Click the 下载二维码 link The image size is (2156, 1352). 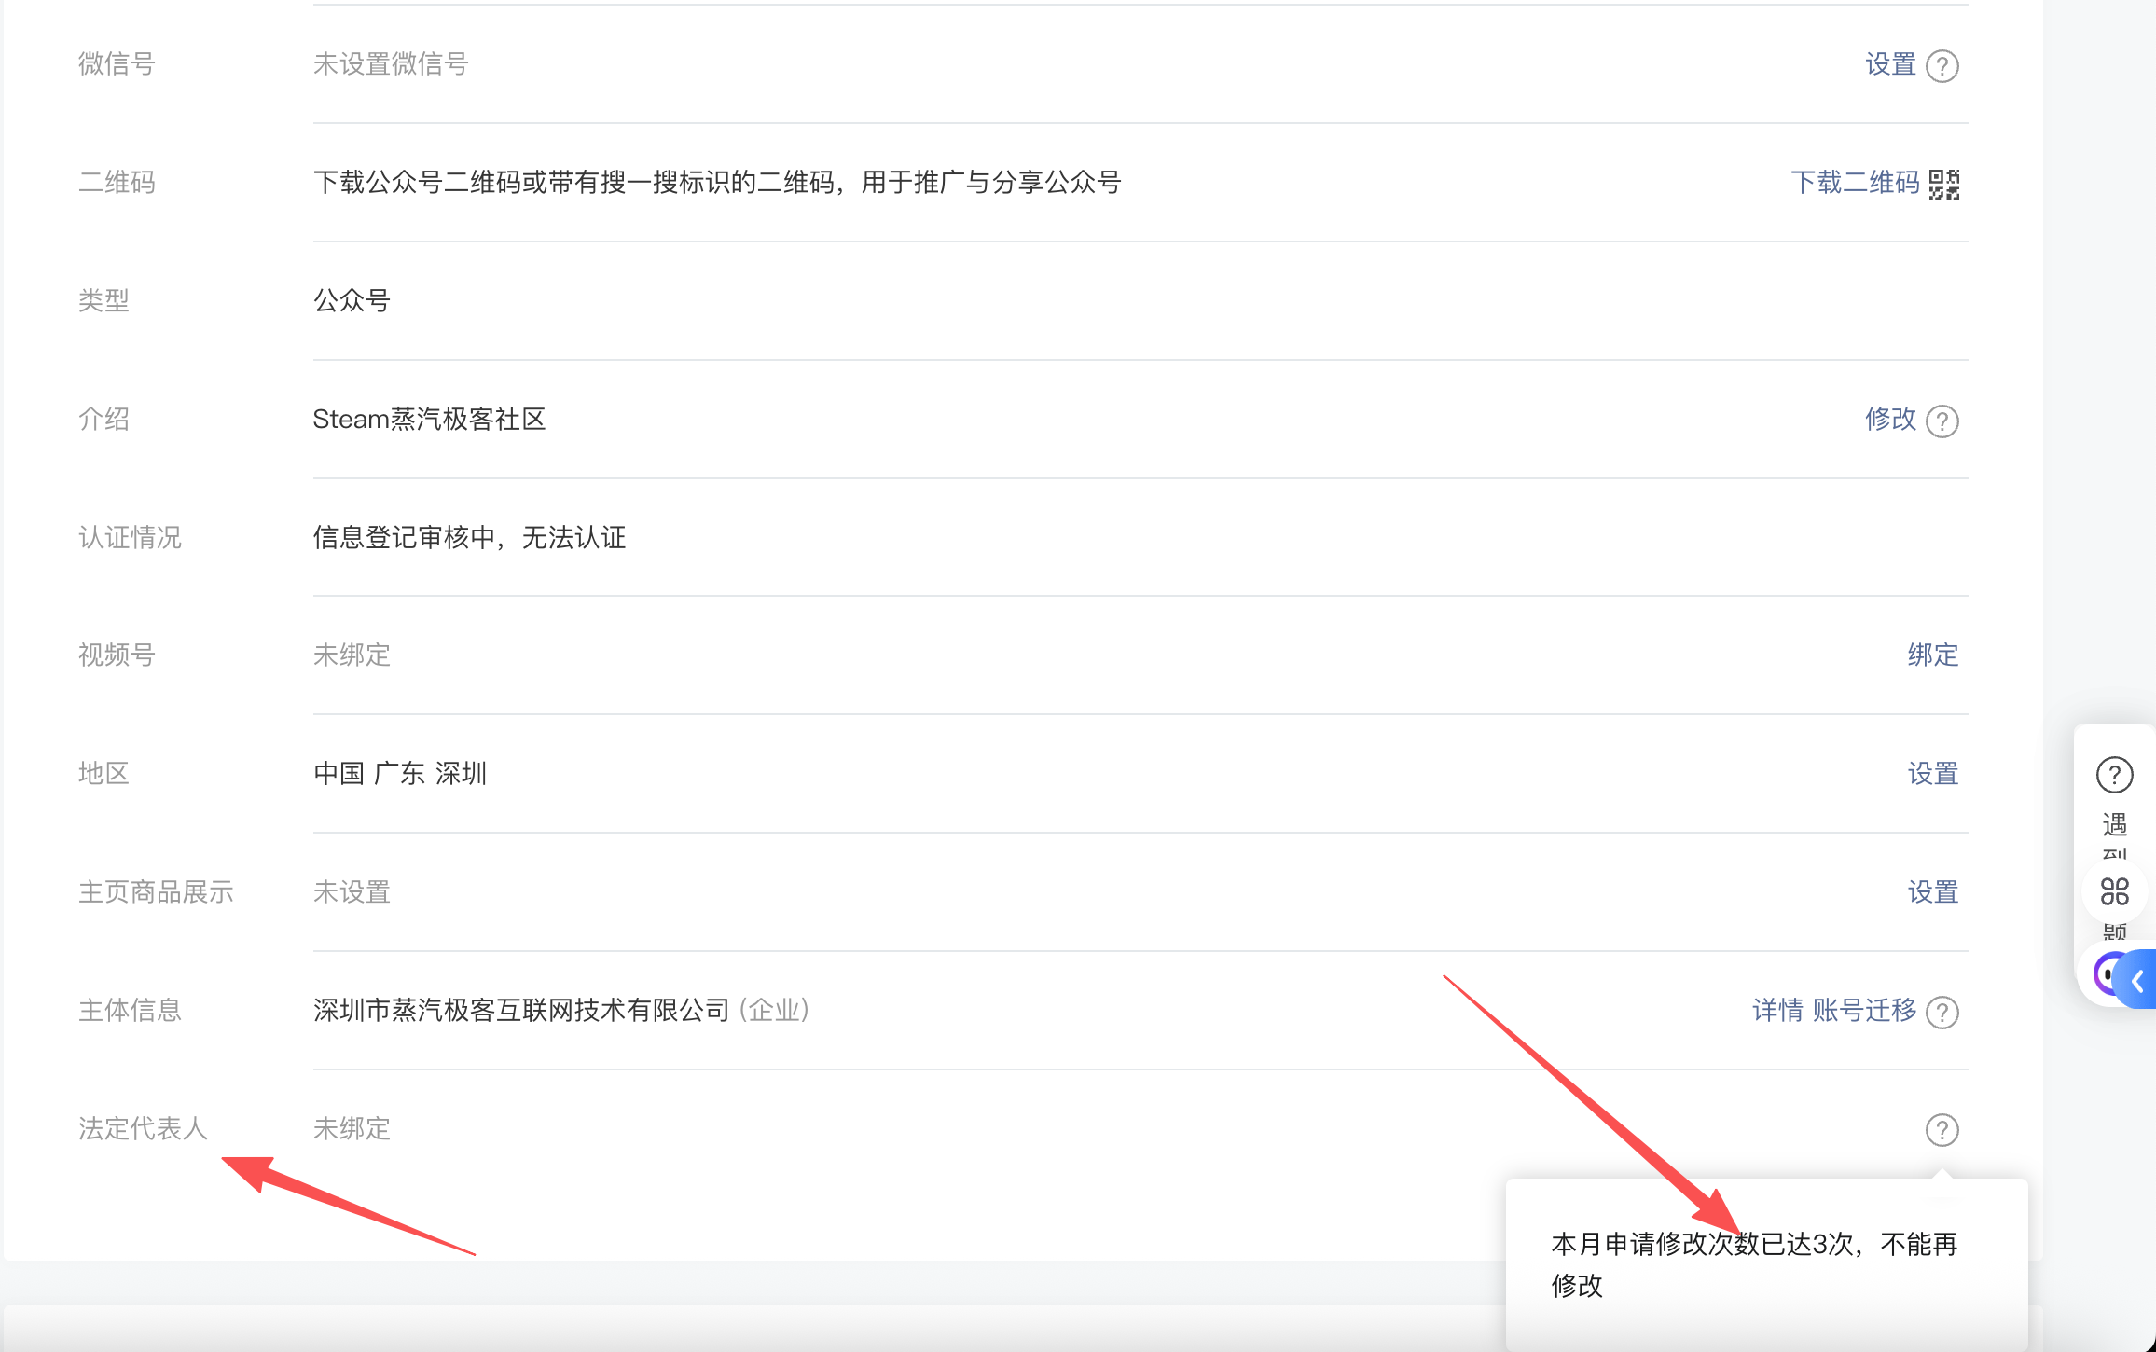[x=1854, y=183]
